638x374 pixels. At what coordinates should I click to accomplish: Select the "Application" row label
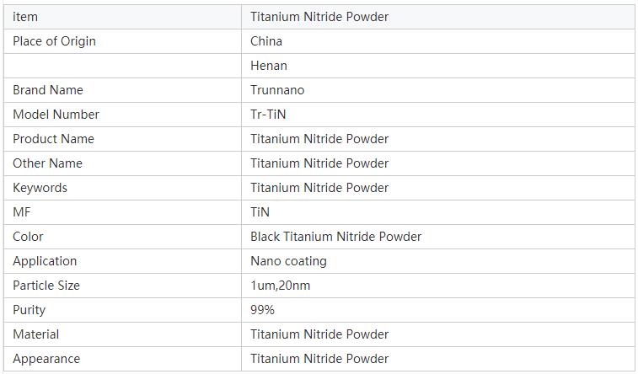tap(45, 261)
